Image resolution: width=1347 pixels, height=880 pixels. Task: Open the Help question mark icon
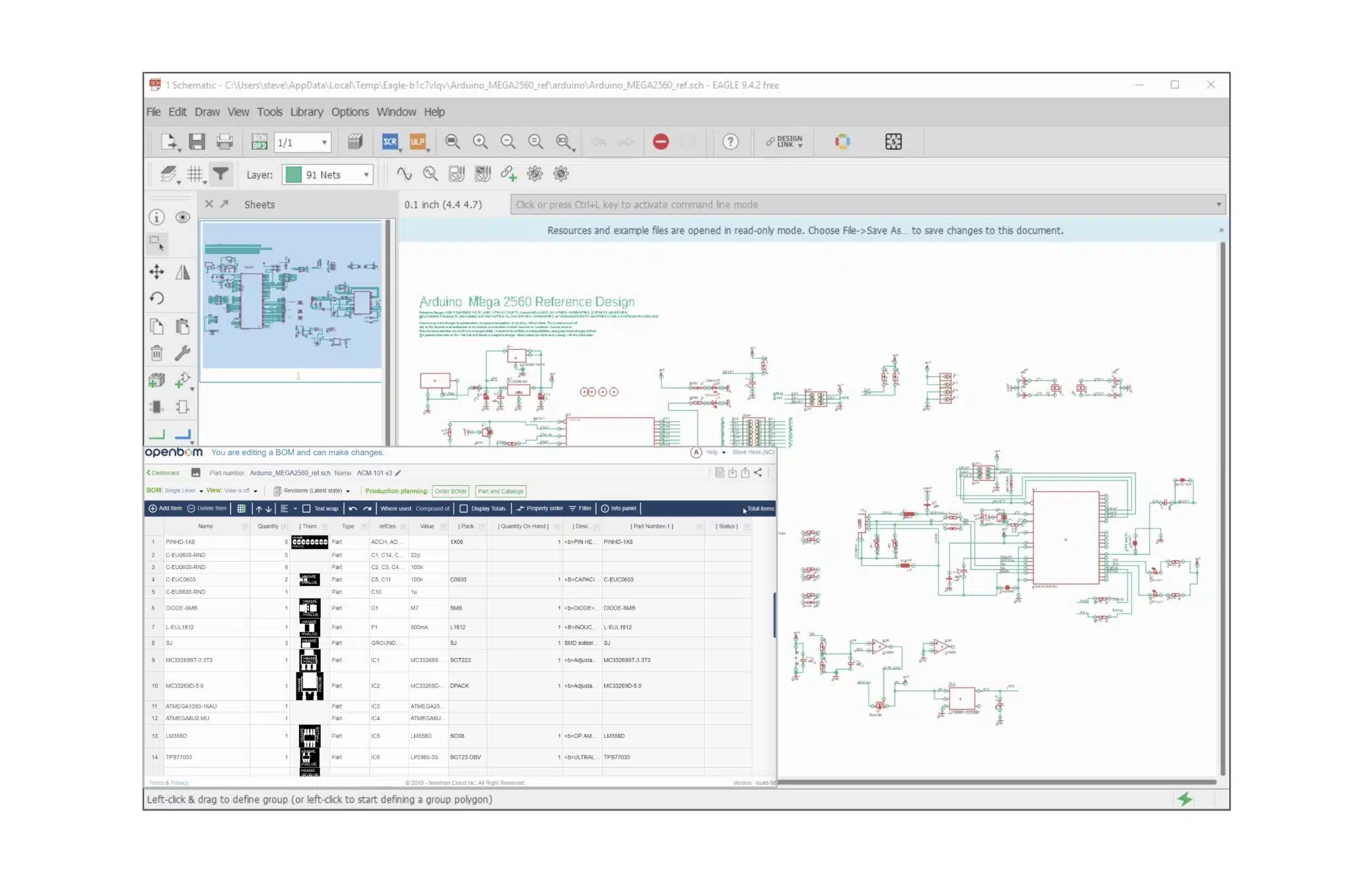click(x=730, y=141)
